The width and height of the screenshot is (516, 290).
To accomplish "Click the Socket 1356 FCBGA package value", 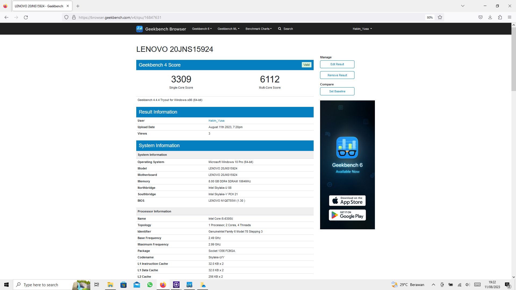I will [x=222, y=251].
